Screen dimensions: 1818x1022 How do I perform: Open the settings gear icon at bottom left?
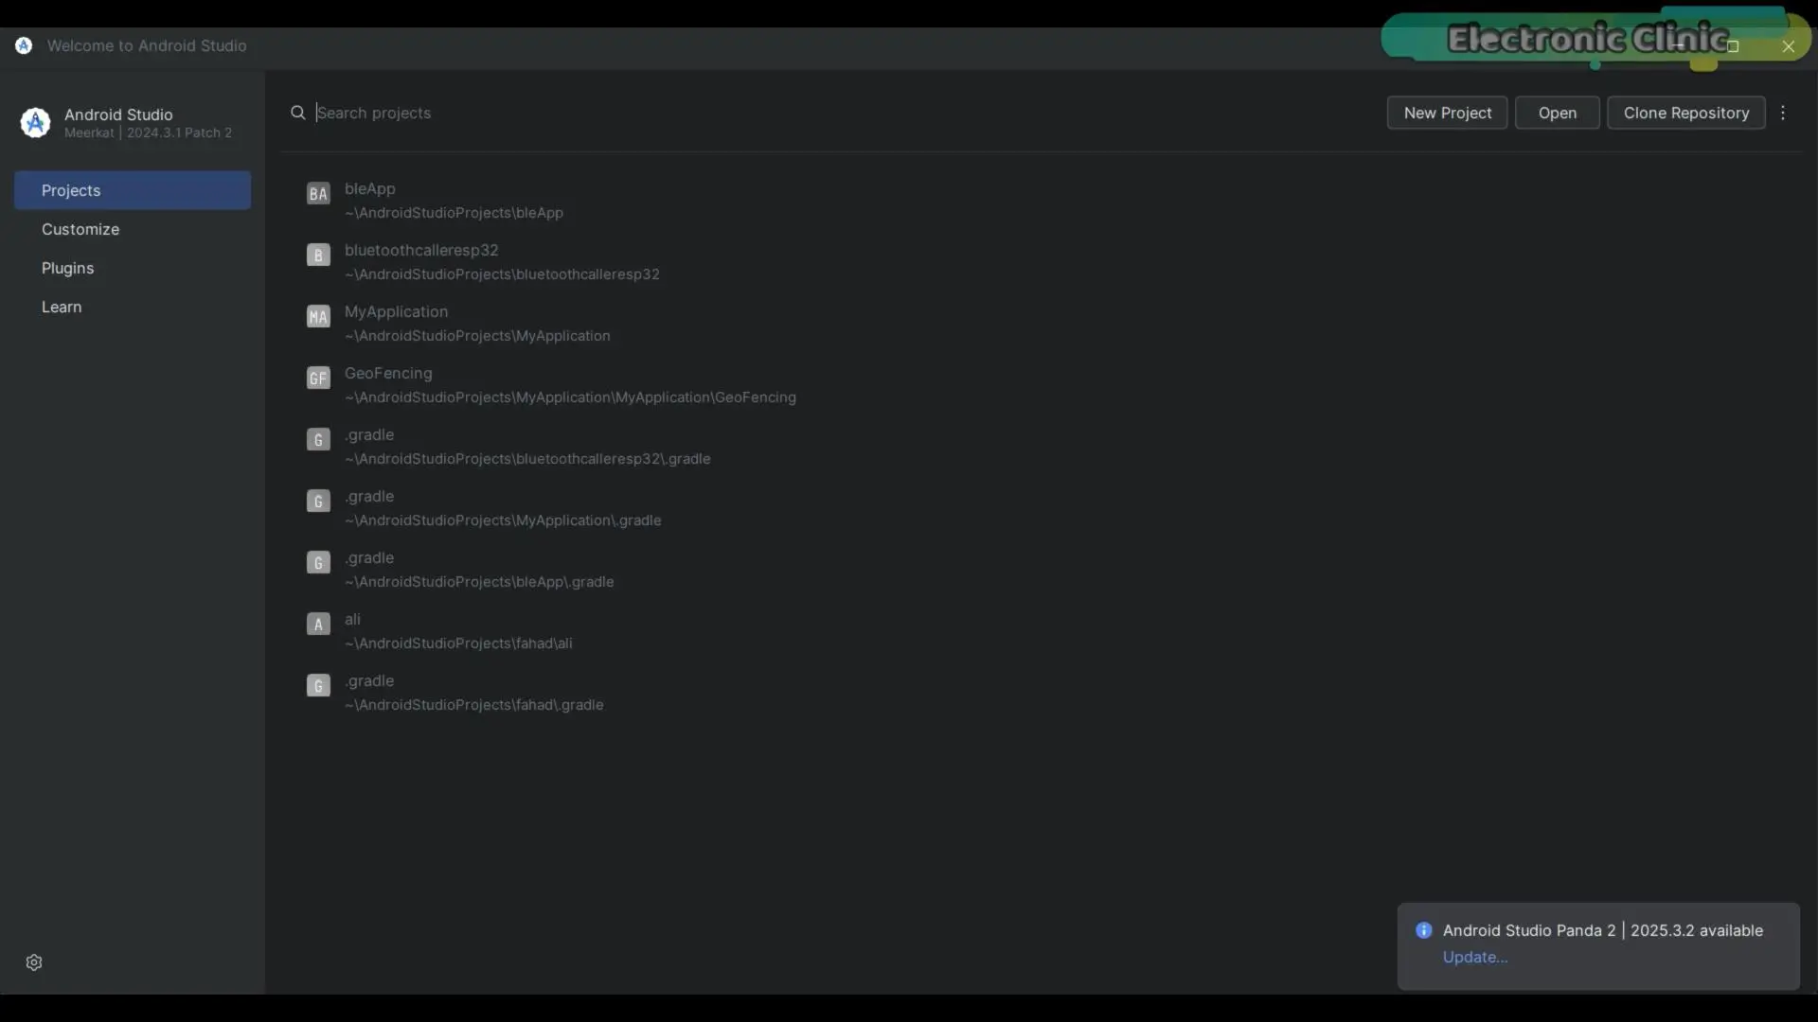tap(34, 962)
